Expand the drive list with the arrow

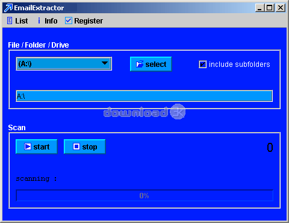click(x=105, y=63)
